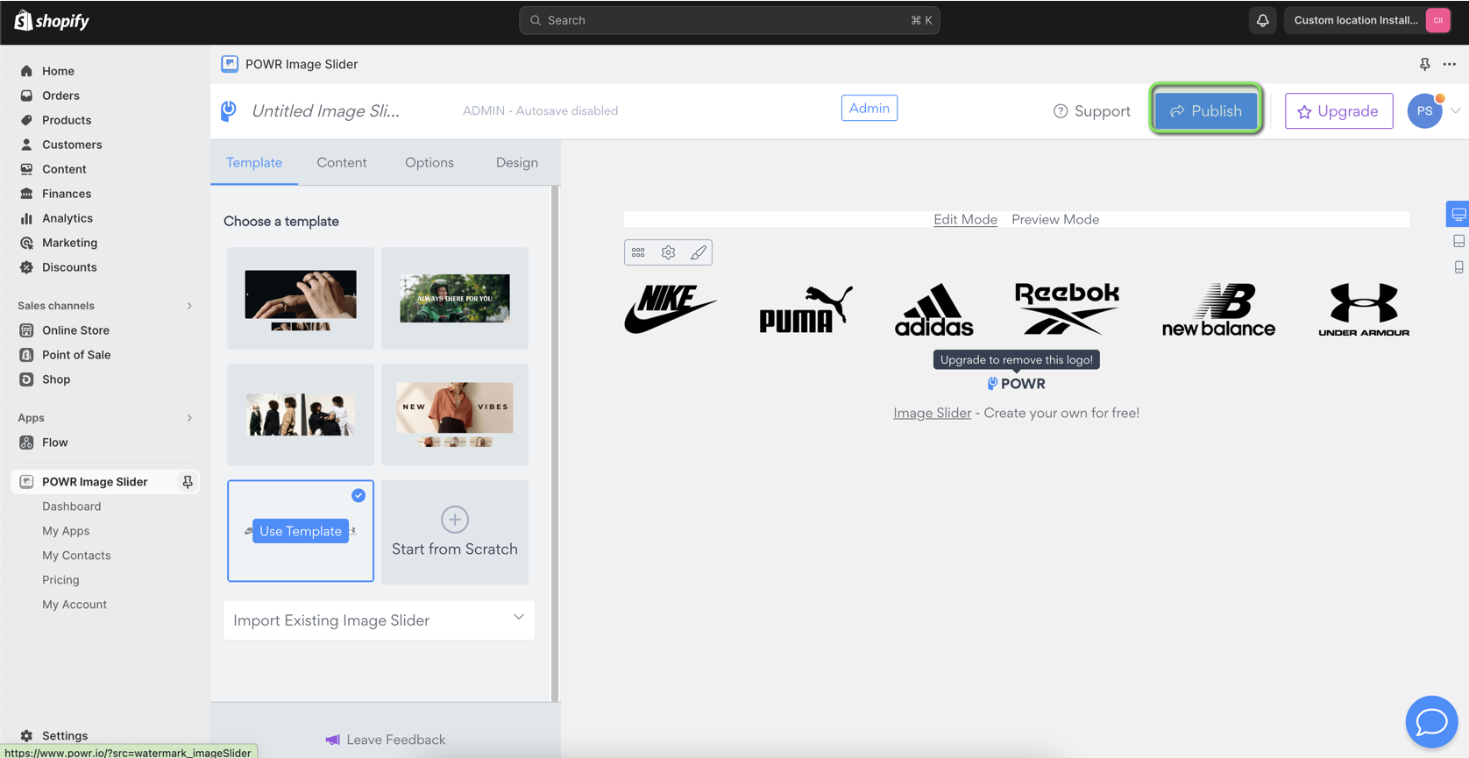Open Discounts section
The height and width of the screenshot is (758, 1469).
69,267
